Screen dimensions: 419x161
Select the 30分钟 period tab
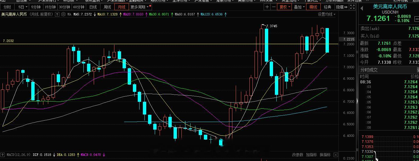coord(64,7)
